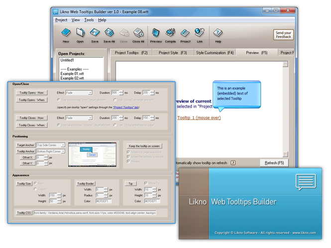The width and height of the screenshot is (331, 248).
Task: Select Custom tooltip size radio
Action: (35, 189)
